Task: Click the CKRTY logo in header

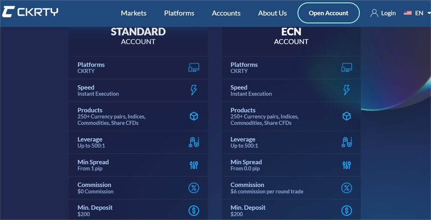Action: click(30, 12)
